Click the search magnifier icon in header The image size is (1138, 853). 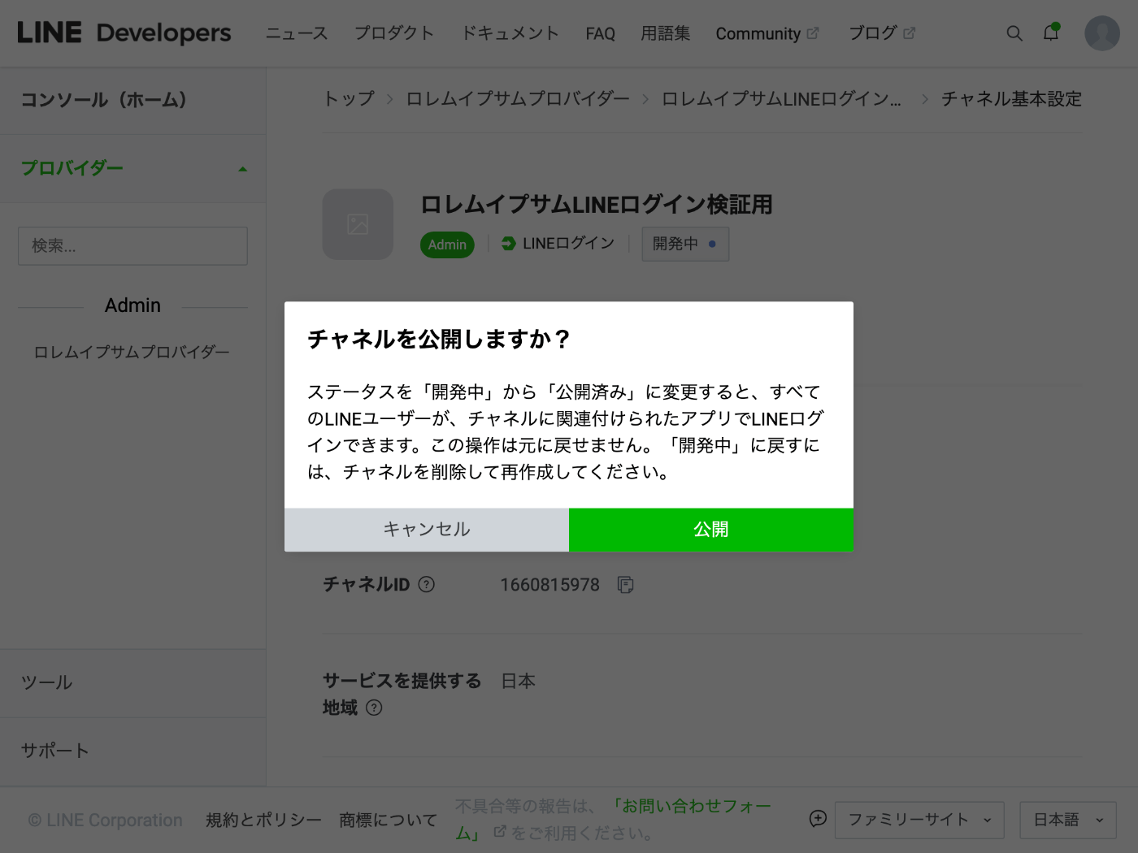tap(1014, 33)
